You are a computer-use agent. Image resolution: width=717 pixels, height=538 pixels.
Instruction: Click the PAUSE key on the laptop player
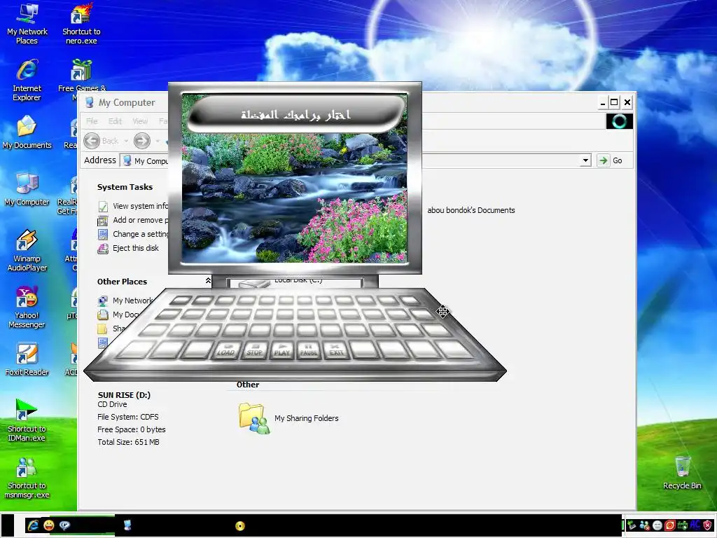click(x=309, y=350)
